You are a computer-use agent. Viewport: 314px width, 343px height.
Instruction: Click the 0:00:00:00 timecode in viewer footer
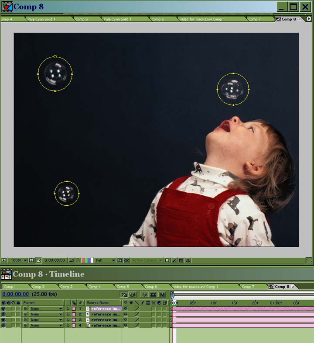point(55,260)
